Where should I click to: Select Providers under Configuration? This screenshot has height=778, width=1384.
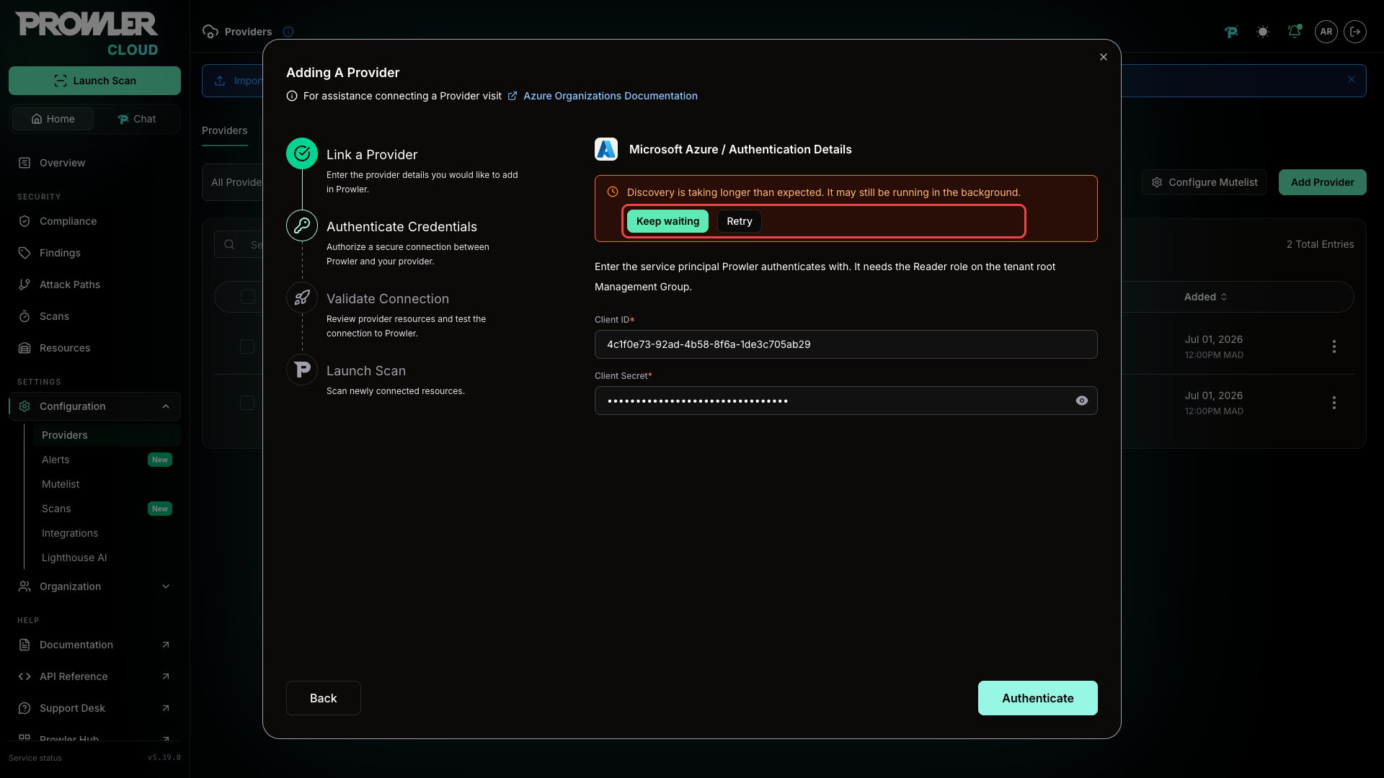pos(107,435)
